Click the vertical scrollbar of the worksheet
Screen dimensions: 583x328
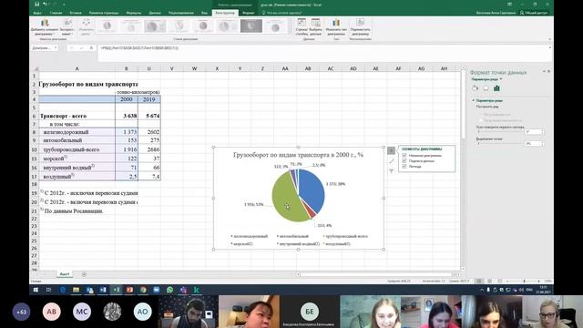tap(464, 169)
